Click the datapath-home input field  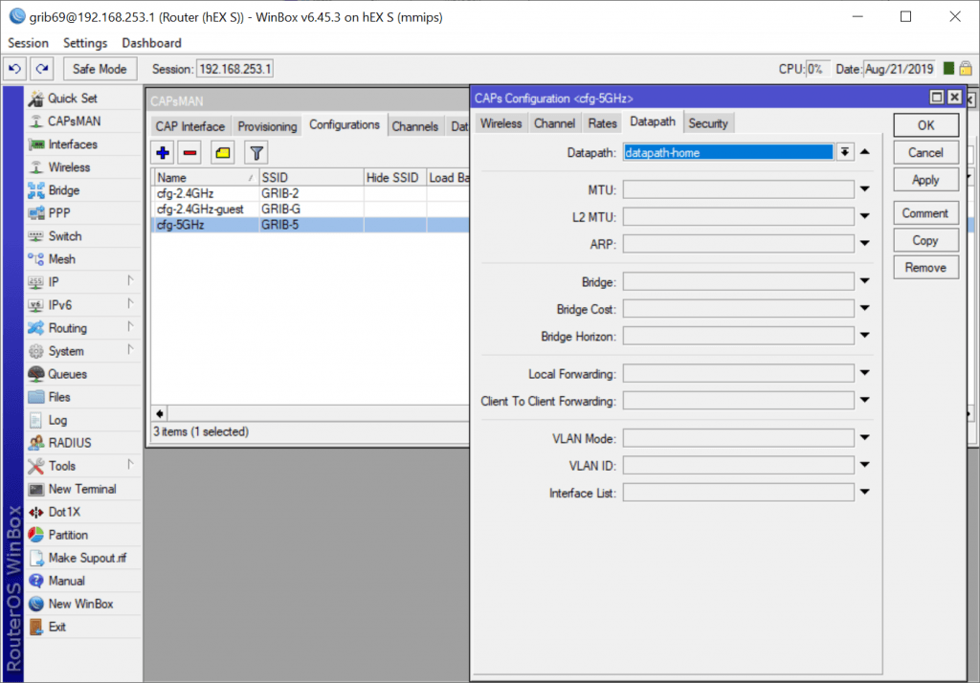pos(728,152)
